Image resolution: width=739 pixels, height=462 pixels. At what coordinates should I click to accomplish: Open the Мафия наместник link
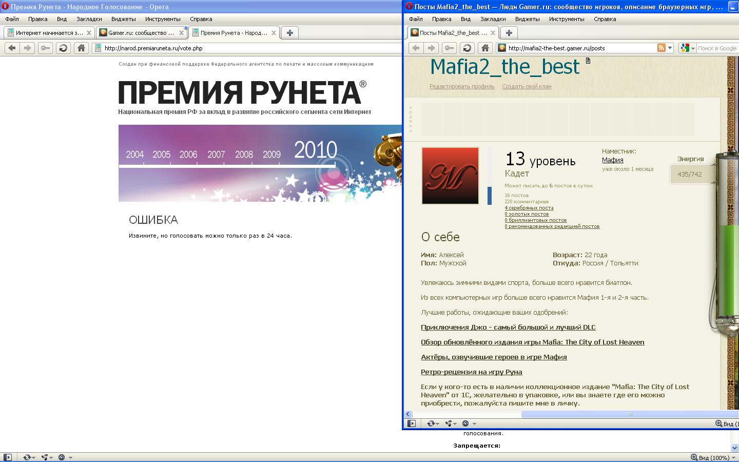[613, 160]
